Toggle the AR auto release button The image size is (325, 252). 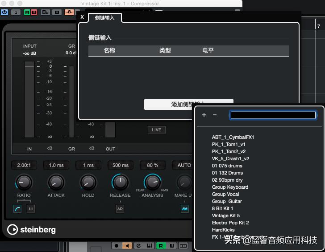[120, 209]
